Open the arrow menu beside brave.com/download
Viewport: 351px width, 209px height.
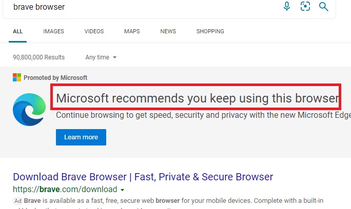(x=122, y=190)
